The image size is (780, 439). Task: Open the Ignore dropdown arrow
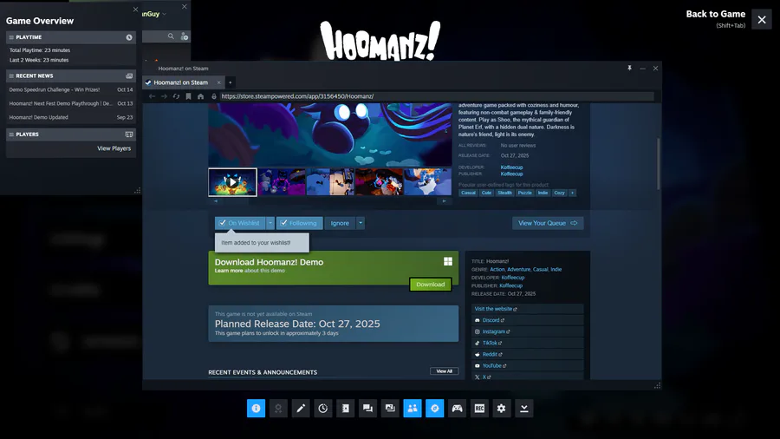click(361, 223)
